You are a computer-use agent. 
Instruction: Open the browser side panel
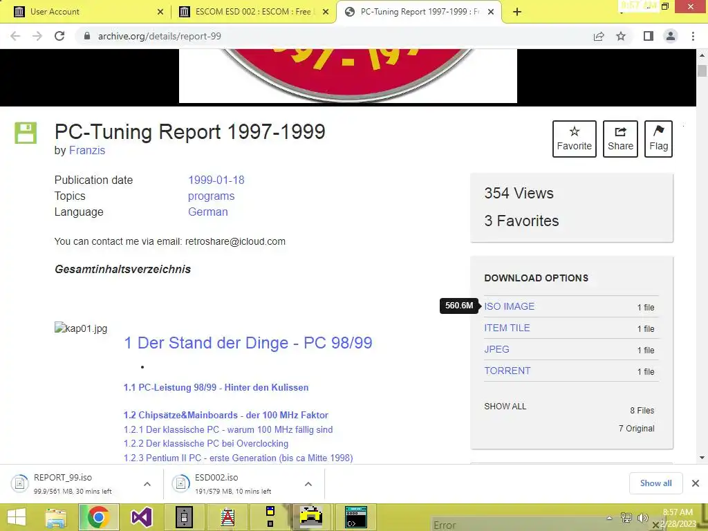pyautogui.click(x=649, y=36)
